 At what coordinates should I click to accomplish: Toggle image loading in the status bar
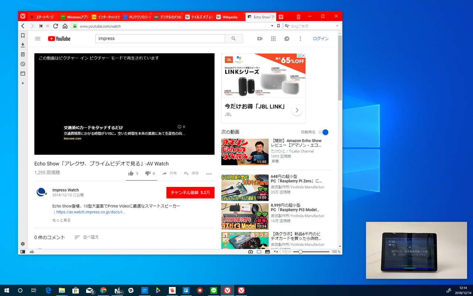(x=267, y=252)
